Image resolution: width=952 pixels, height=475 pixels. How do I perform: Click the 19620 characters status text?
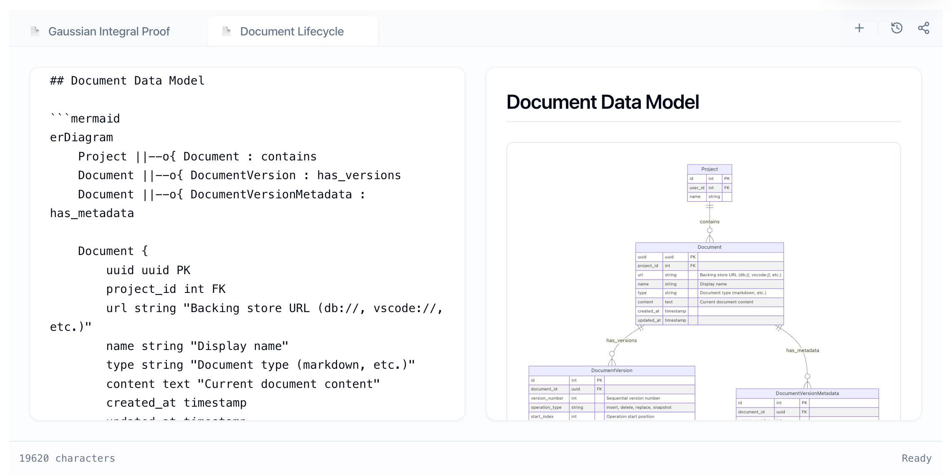tap(67, 458)
